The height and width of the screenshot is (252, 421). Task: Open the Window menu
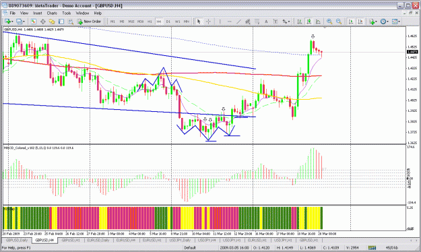(82, 13)
